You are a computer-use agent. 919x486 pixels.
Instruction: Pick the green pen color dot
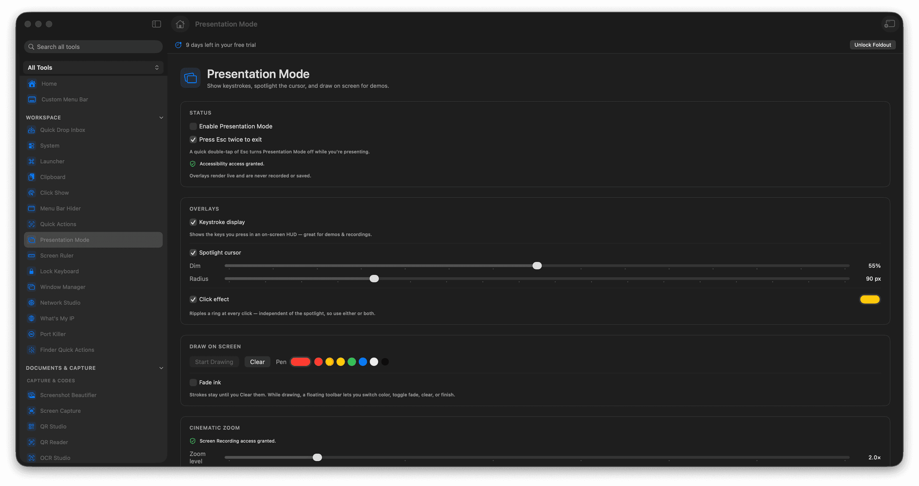352,362
